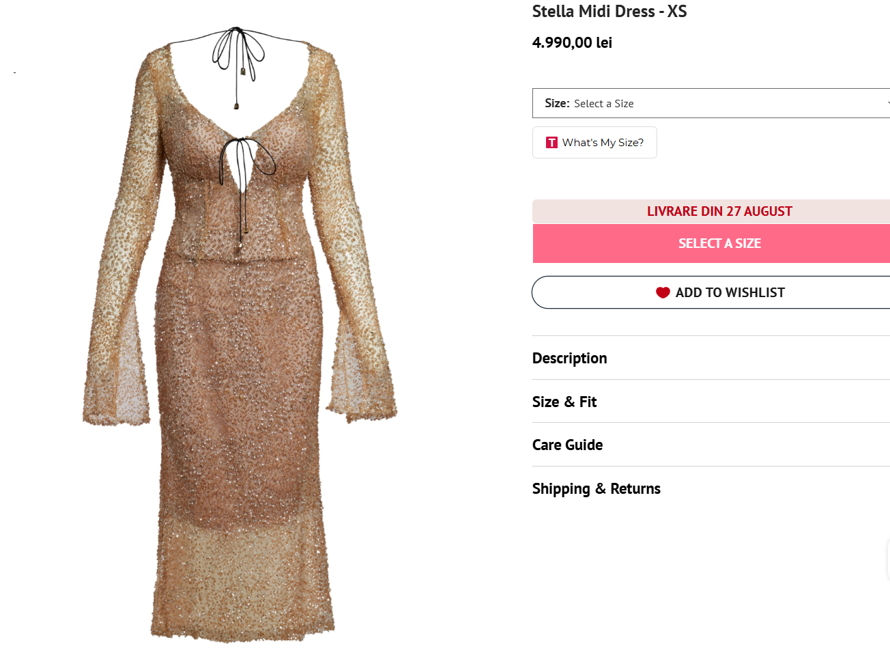Viewport: 890px width, 655px height.
Task: Click the Add to Wishlist button label
Action: (730, 292)
